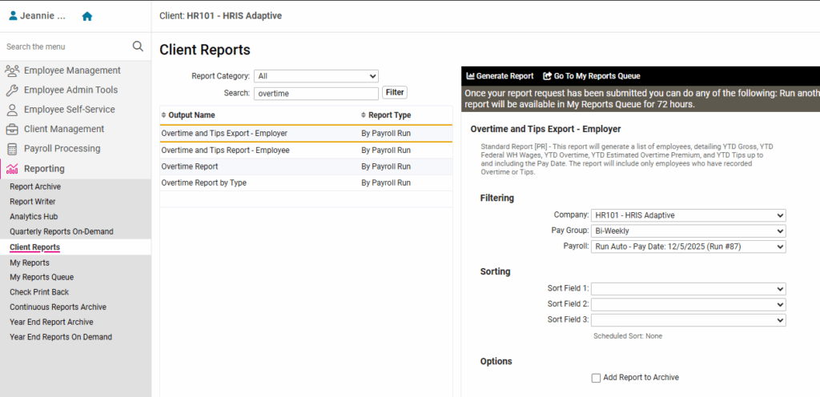Click the report Search text field
Screen dimensions: 820x397
pos(316,94)
